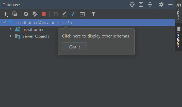Viewport: 182px width, 107px height.
Task: Click the Server Objects folder icon
Action: coord(18,36)
